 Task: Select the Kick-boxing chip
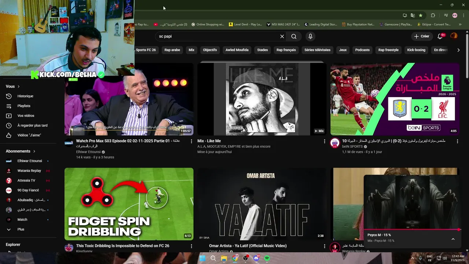point(416,50)
